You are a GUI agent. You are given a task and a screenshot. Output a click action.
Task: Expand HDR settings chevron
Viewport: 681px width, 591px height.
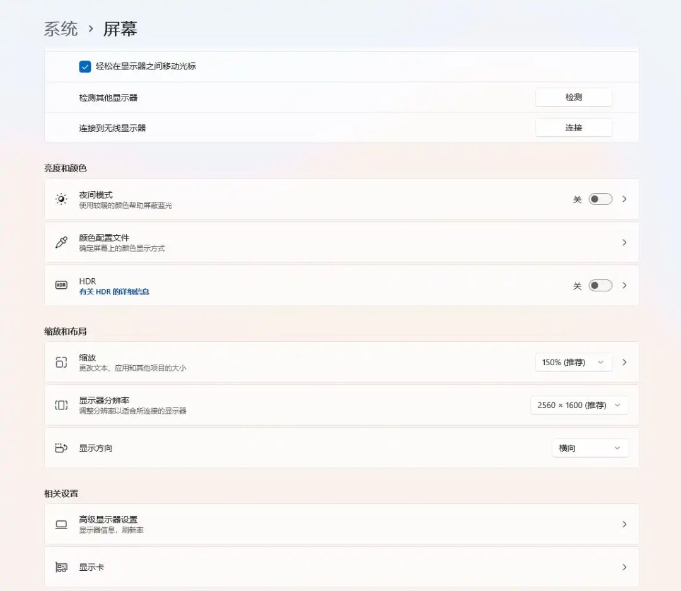click(624, 286)
